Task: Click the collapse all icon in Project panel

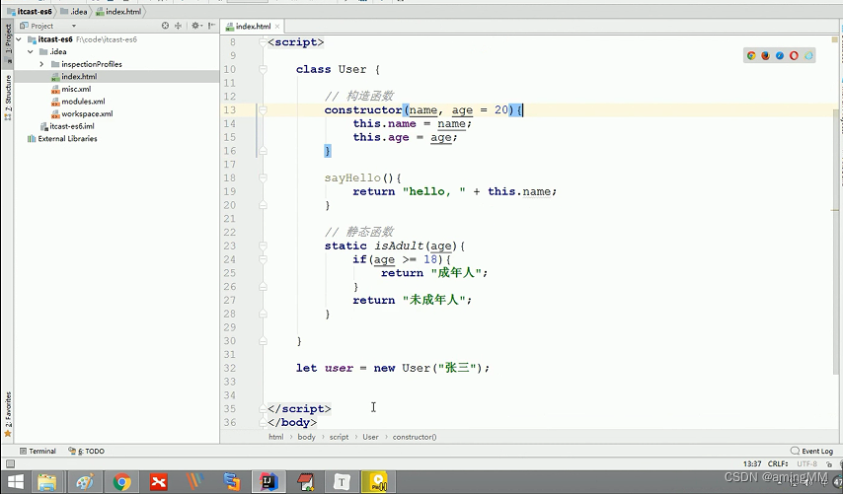Action: (x=178, y=26)
